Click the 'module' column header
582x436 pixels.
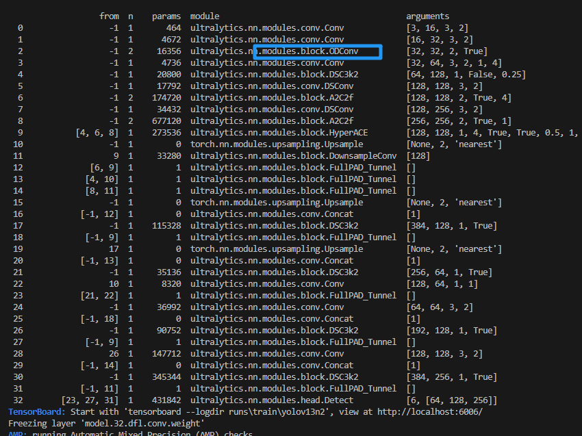[205, 16]
